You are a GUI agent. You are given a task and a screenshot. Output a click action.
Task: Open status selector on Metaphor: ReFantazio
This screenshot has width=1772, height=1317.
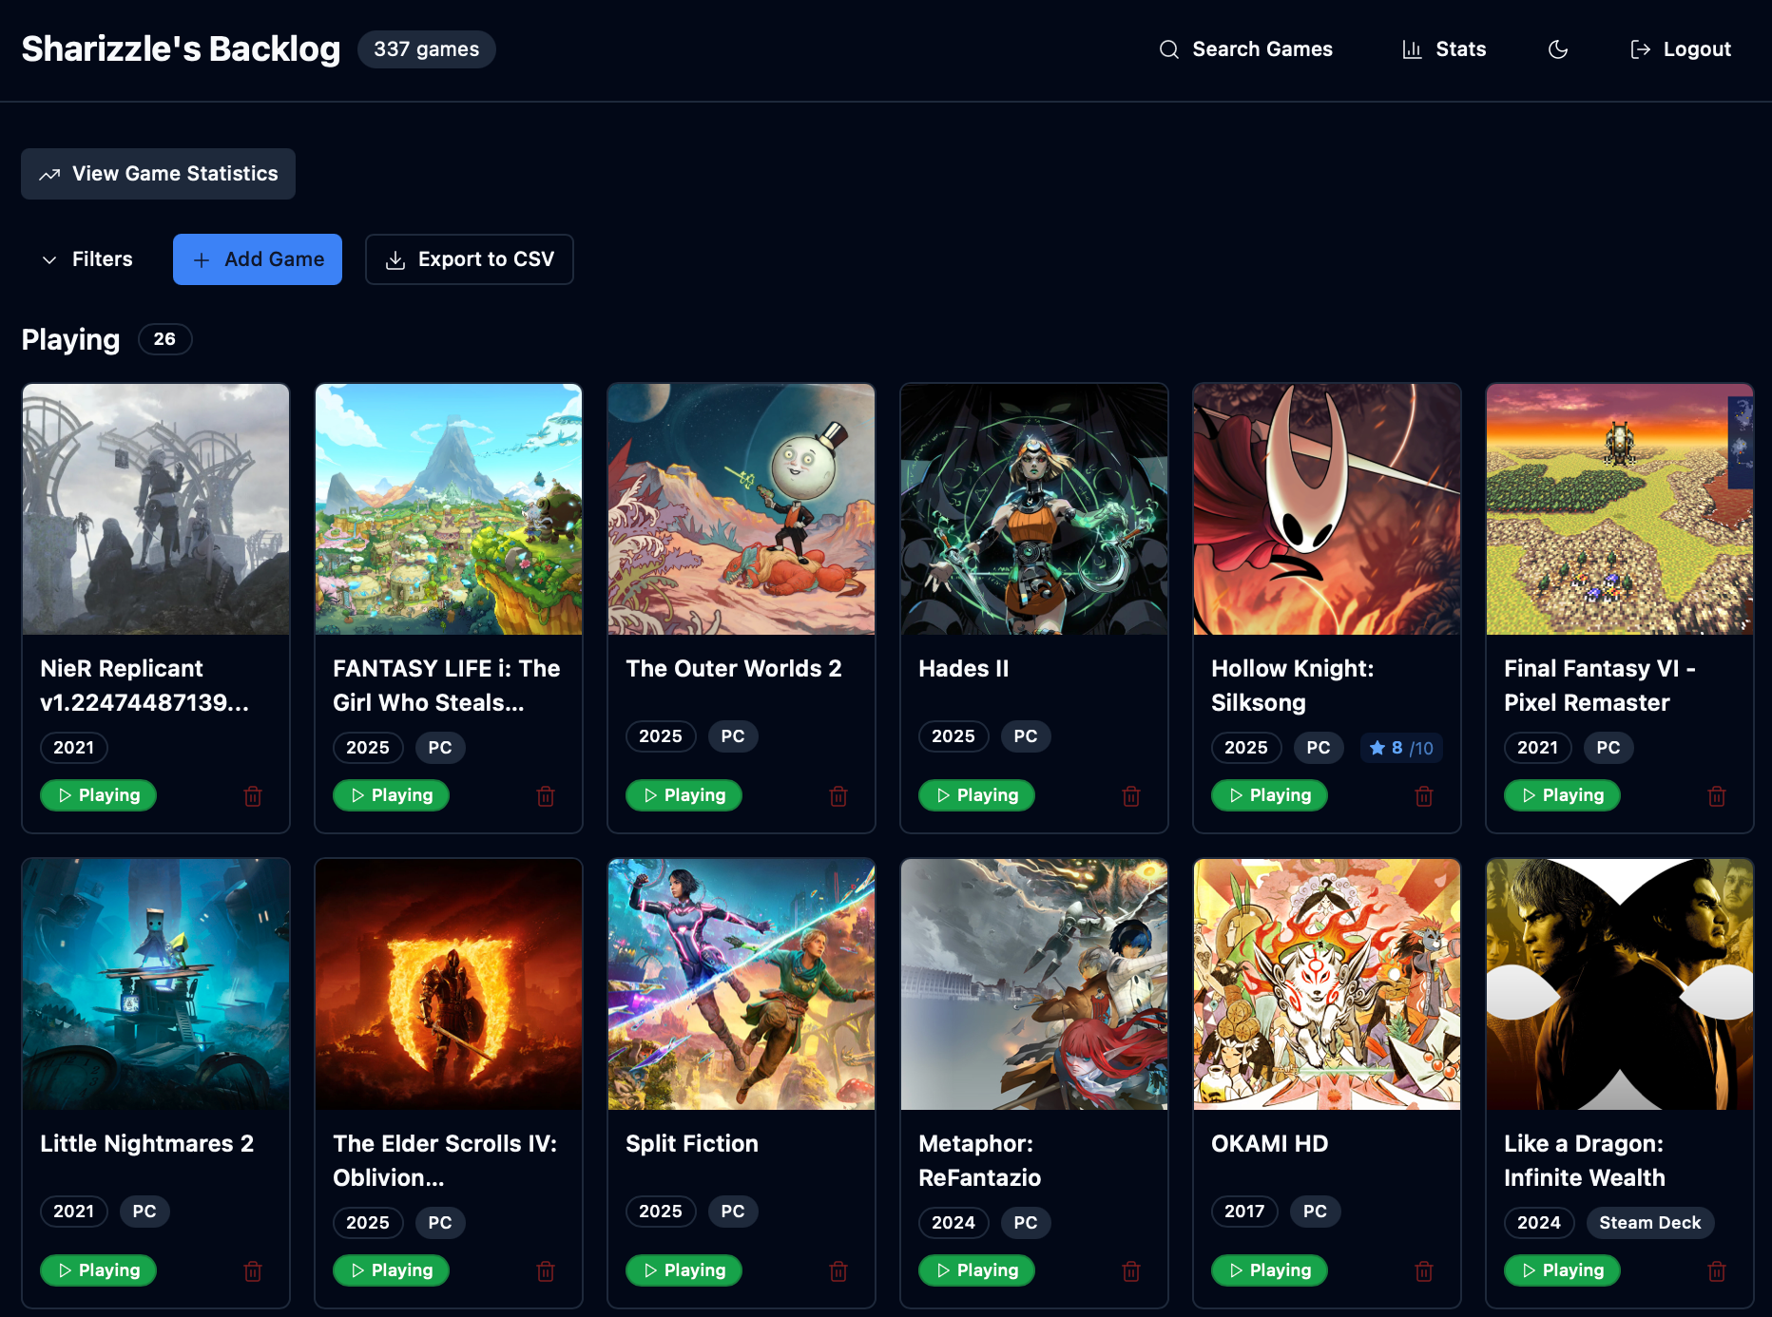point(976,1270)
